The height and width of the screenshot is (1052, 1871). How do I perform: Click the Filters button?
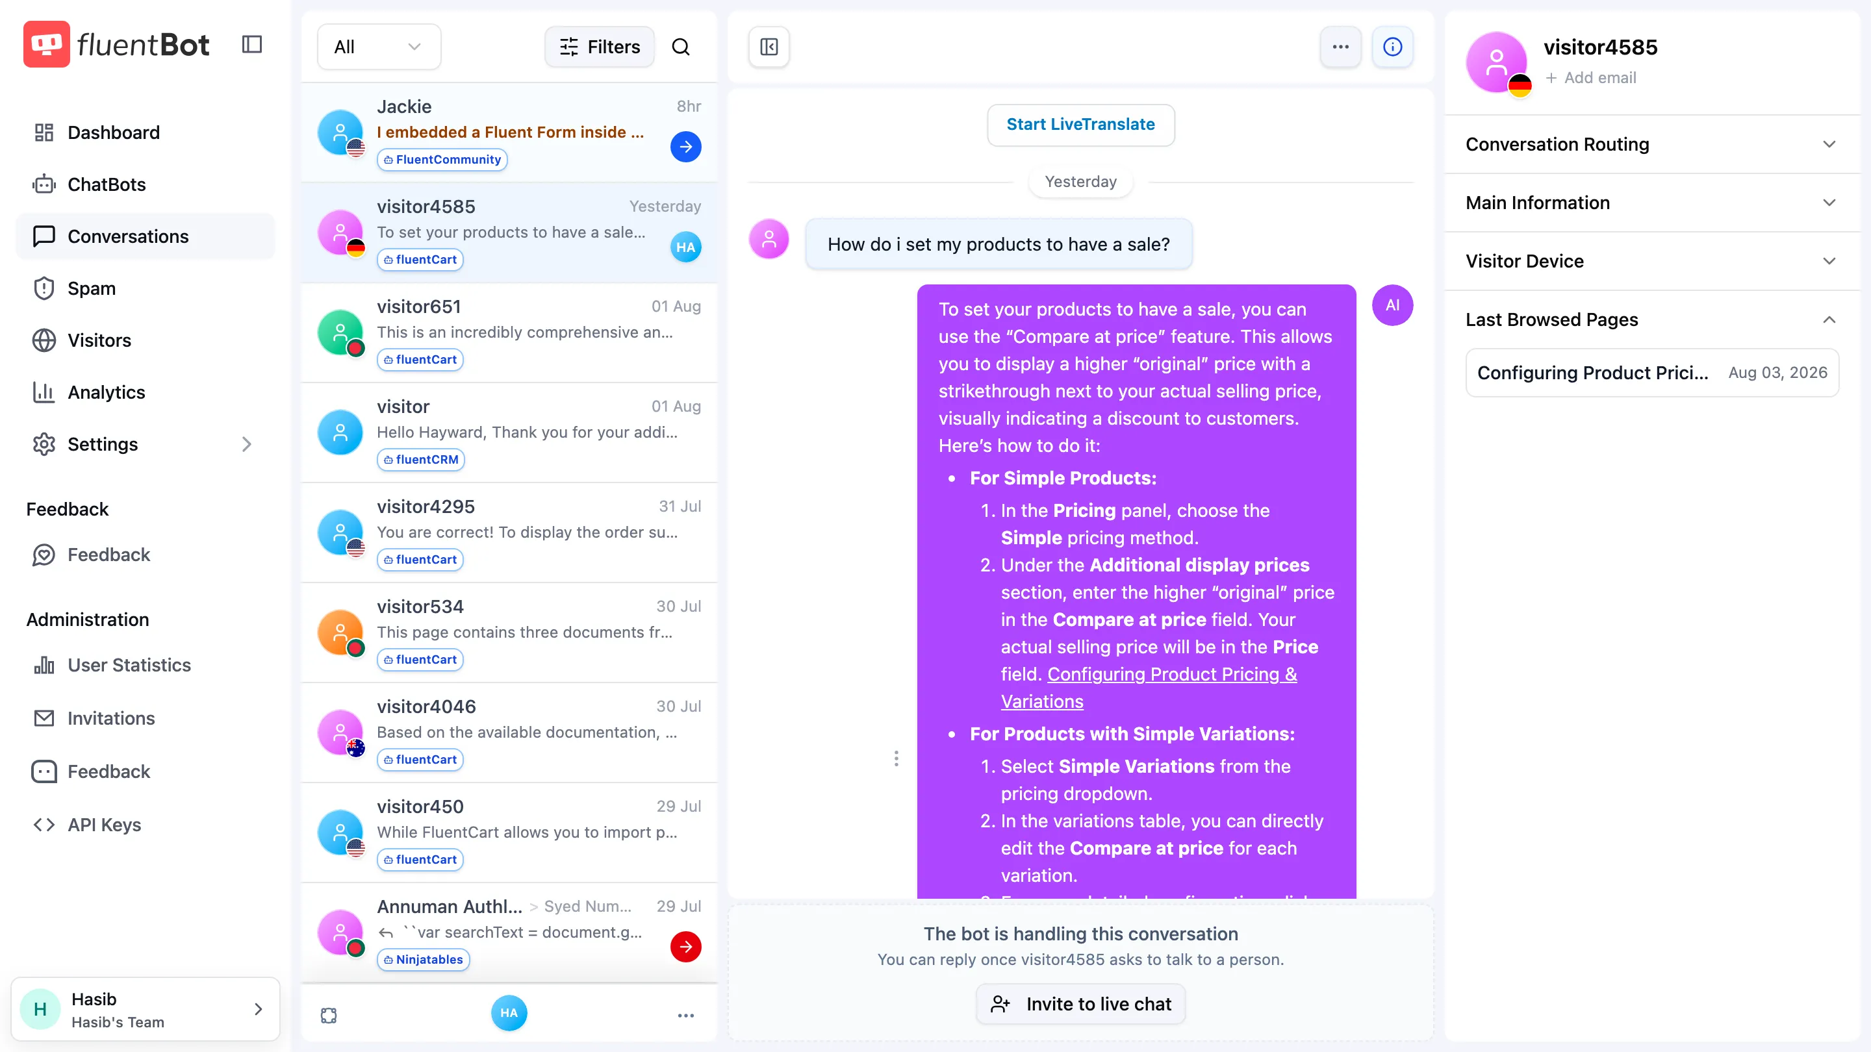coord(599,47)
